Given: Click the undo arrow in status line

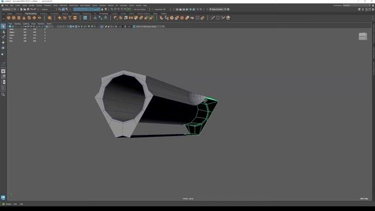Looking at the screenshot, I should pos(31,9).
